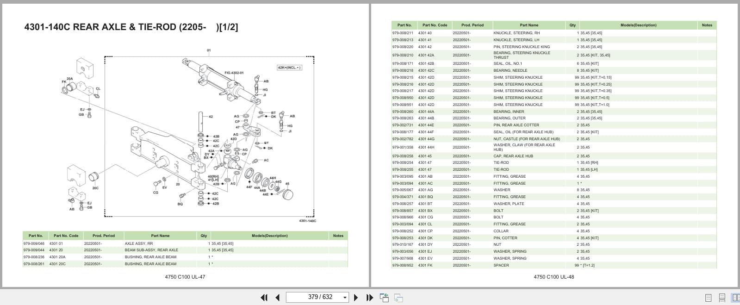
Task: Click the Part No. header in left table
Action: [36, 236]
